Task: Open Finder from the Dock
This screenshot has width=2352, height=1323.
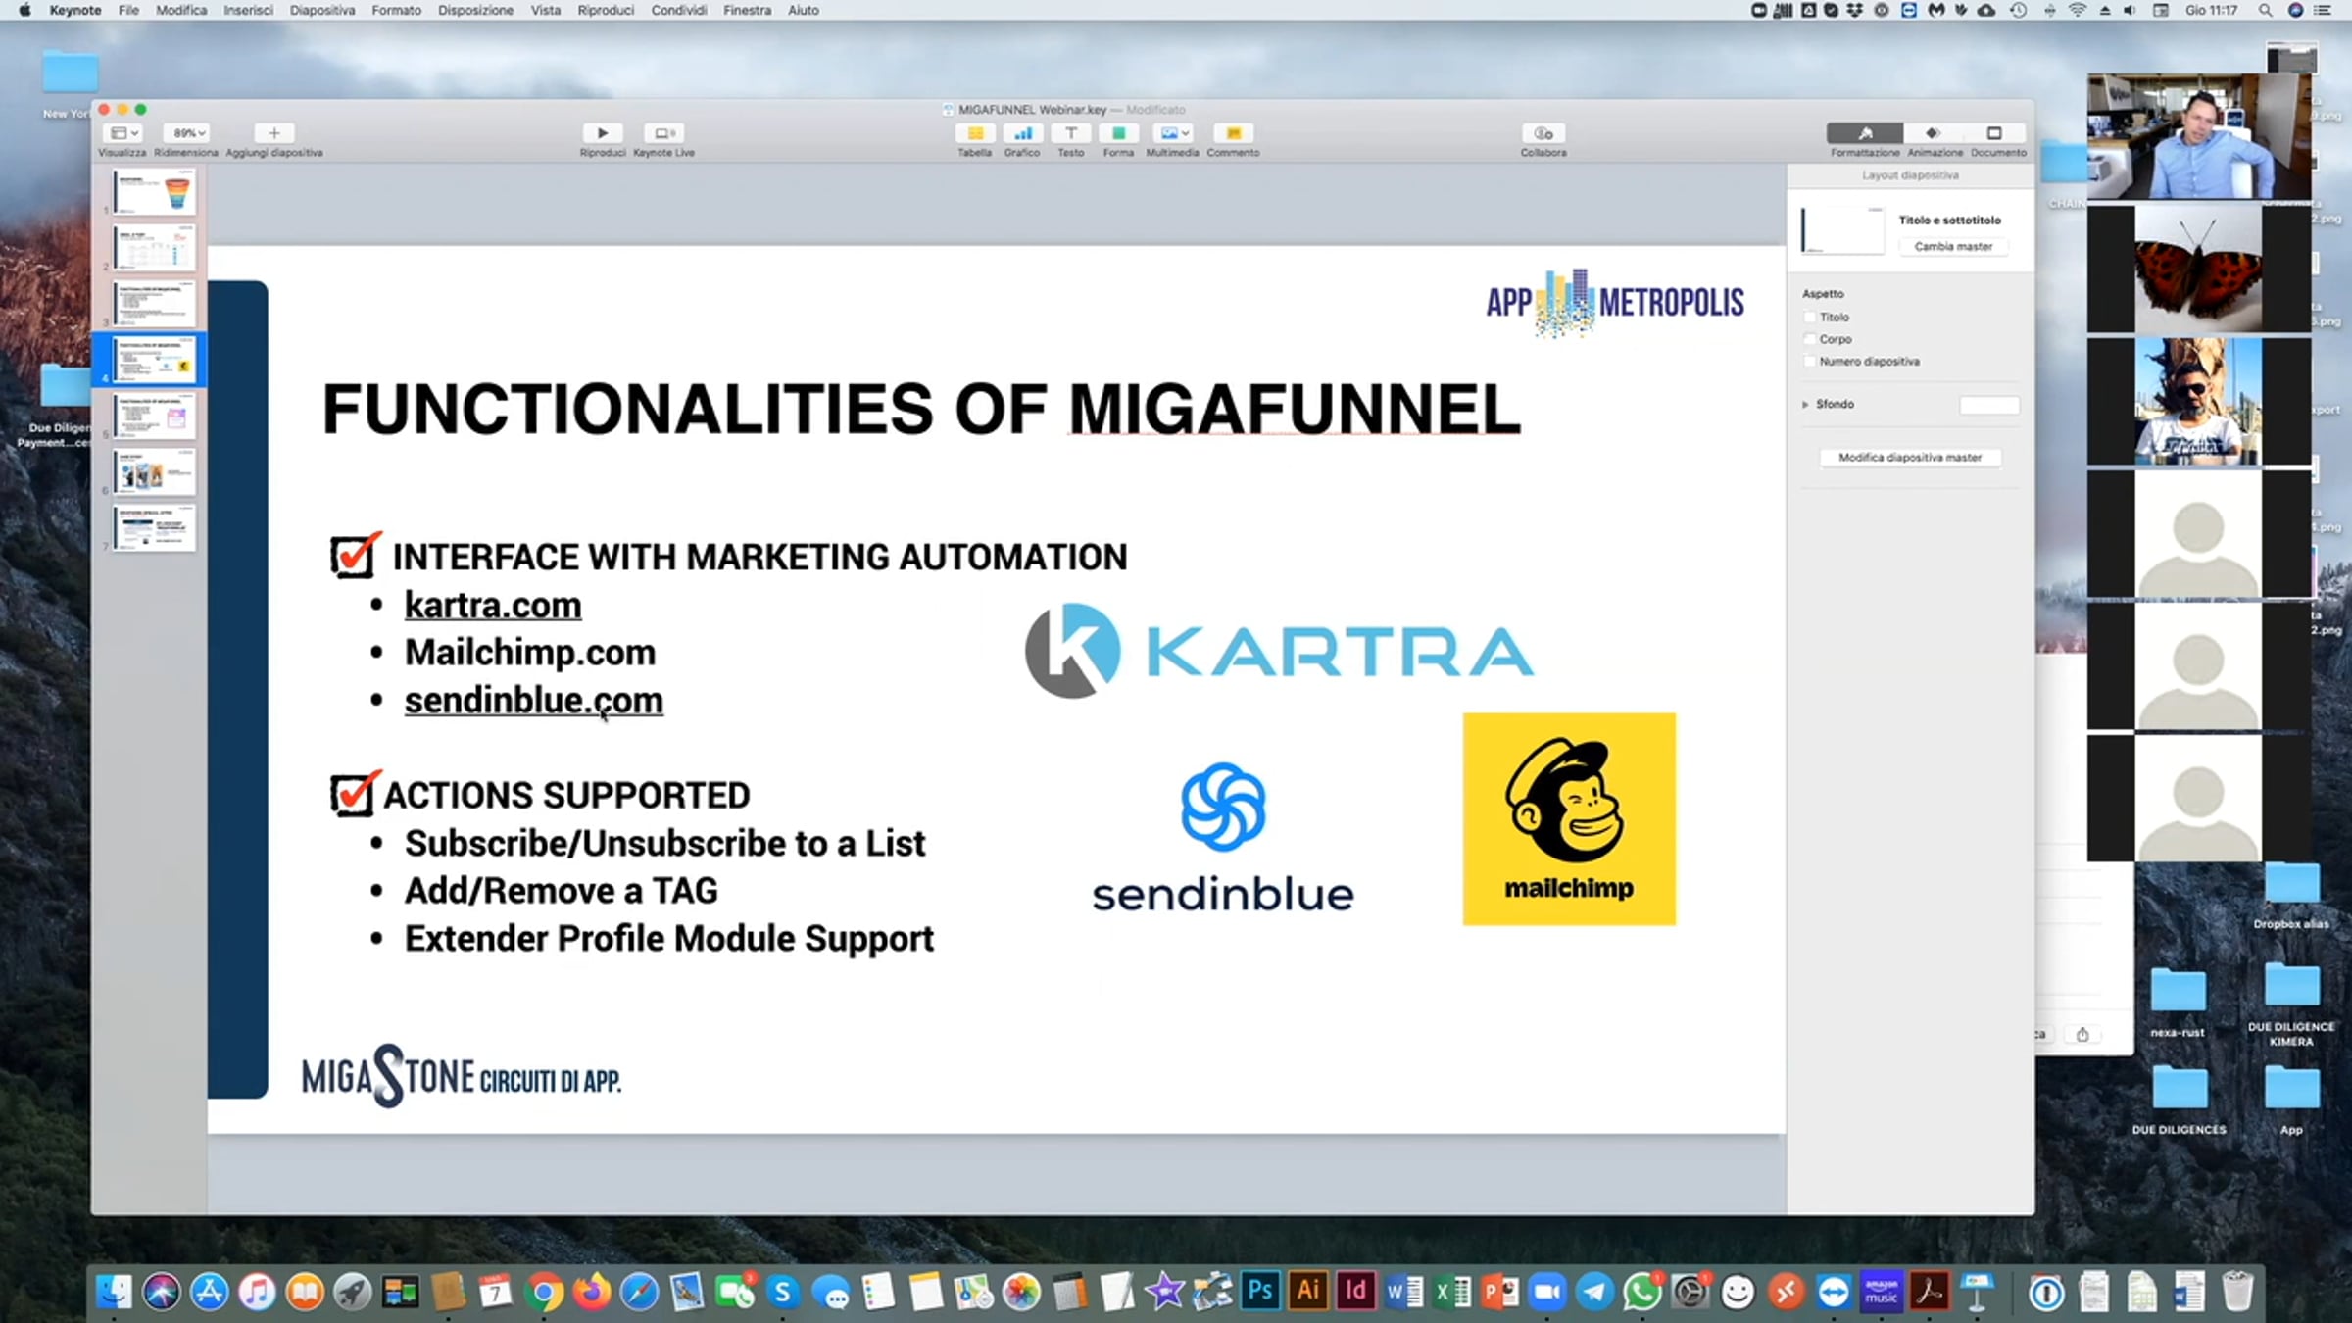Action: [x=115, y=1292]
